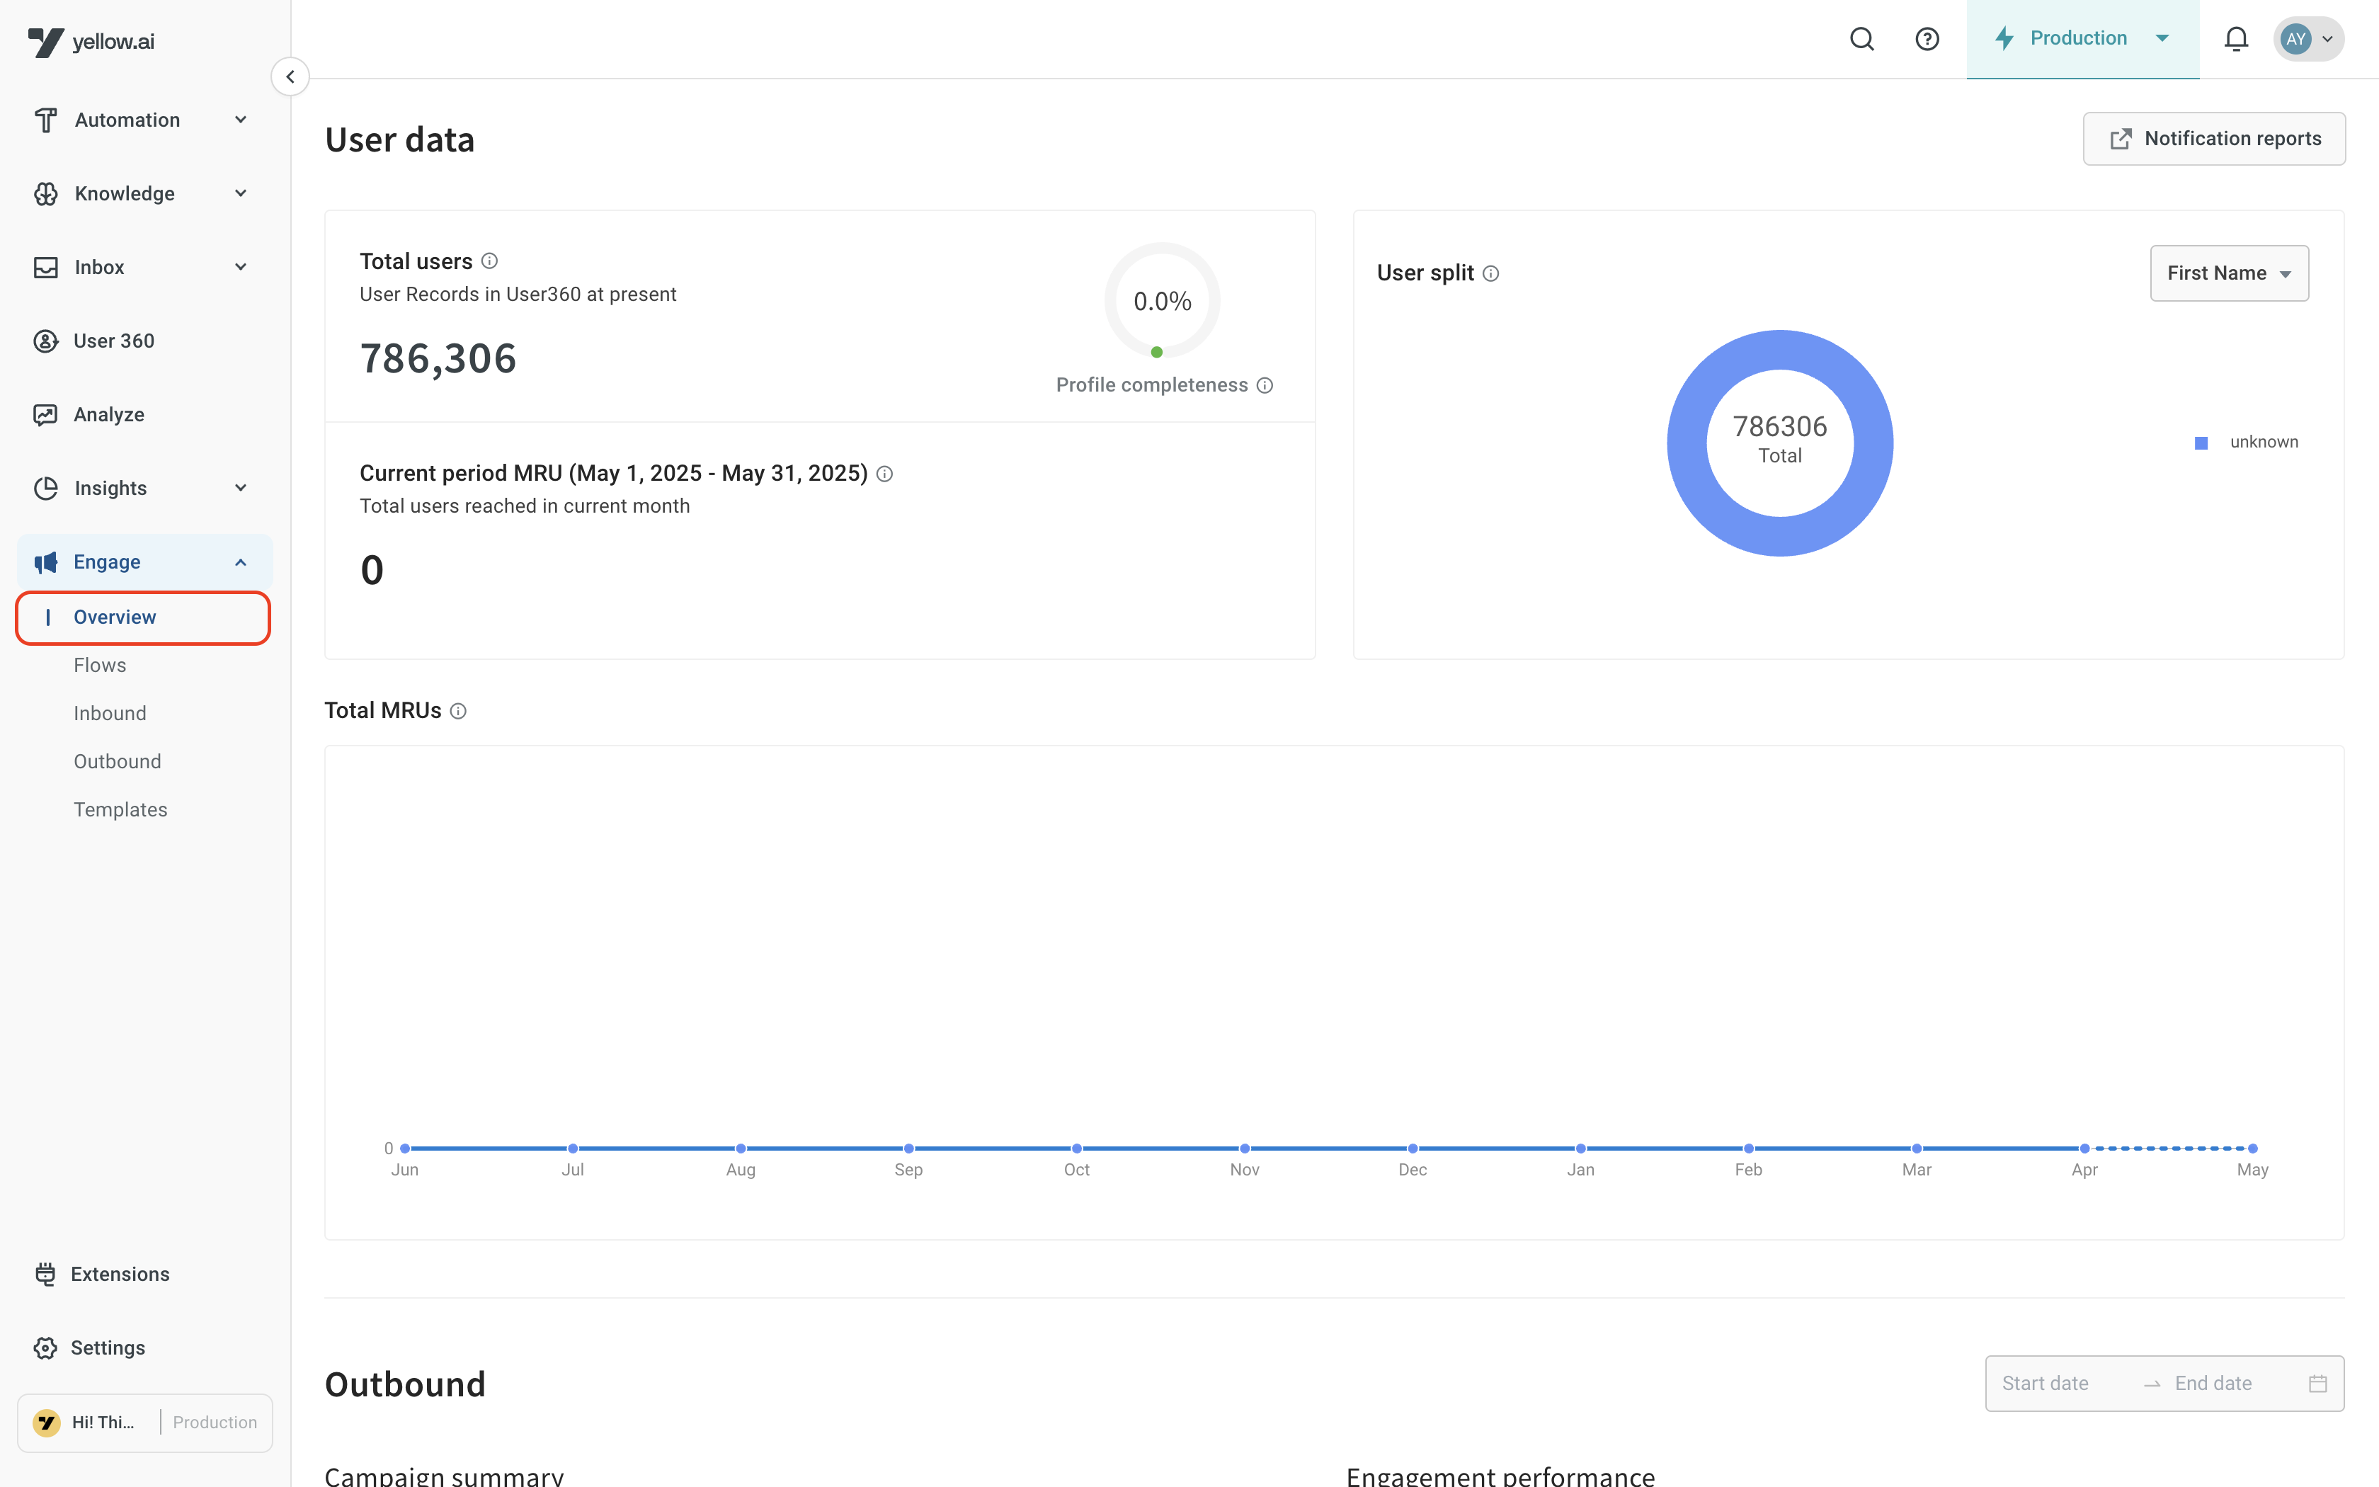Click the Profile completeness progress circle

point(1162,301)
